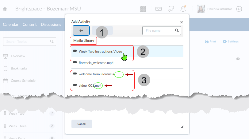Open the Week Three module
Image resolution: width=249 pixels, height=139 pixels.
pyautogui.click(x=17, y=126)
